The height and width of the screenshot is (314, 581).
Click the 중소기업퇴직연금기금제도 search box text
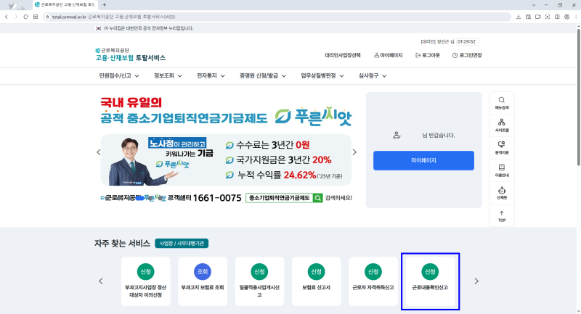pos(280,198)
